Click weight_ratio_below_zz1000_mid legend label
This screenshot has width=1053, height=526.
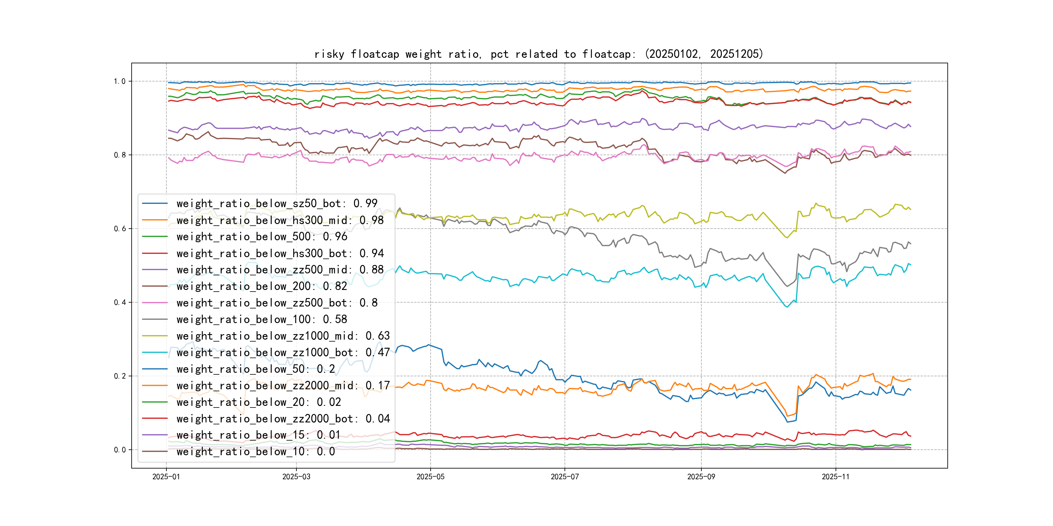click(x=283, y=336)
